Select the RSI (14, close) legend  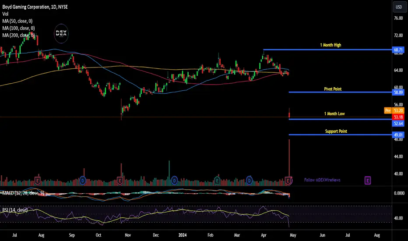(x=15, y=210)
